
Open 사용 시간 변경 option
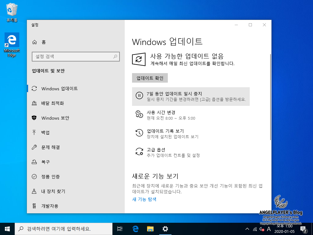click(191, 115)
